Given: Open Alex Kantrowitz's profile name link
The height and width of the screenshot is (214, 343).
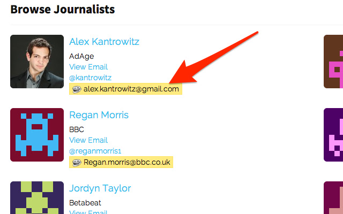Looking at the screenshot, I should click(104, 42).
